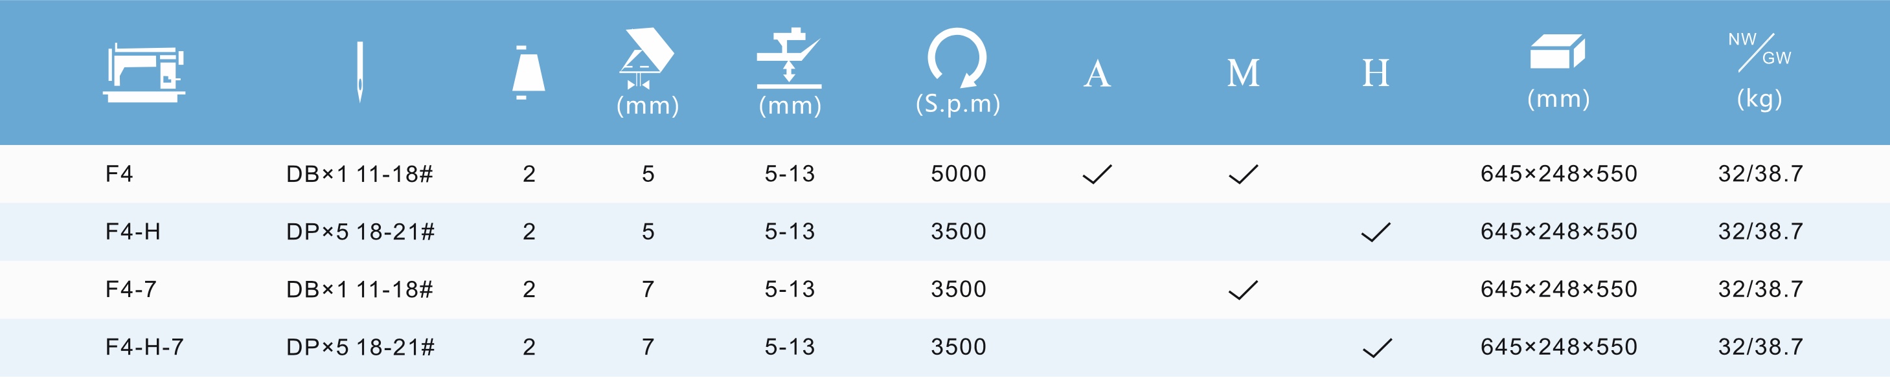Click the F4-7 row checkmark under M

coord(1243,290)
